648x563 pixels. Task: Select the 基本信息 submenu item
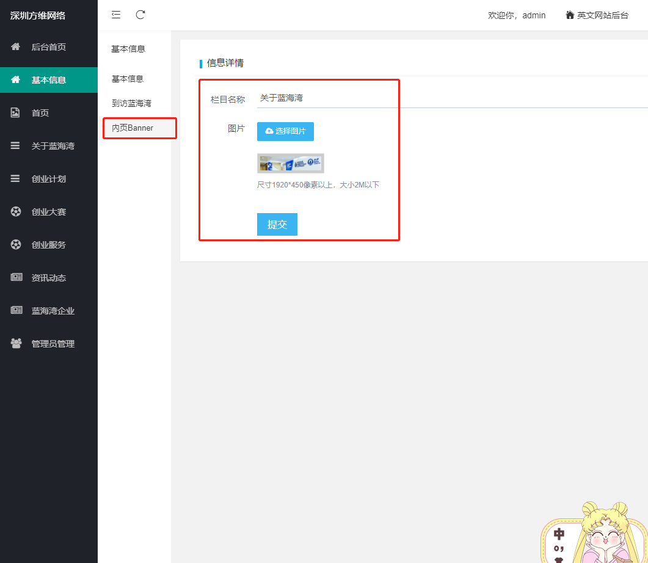point(128,79)
